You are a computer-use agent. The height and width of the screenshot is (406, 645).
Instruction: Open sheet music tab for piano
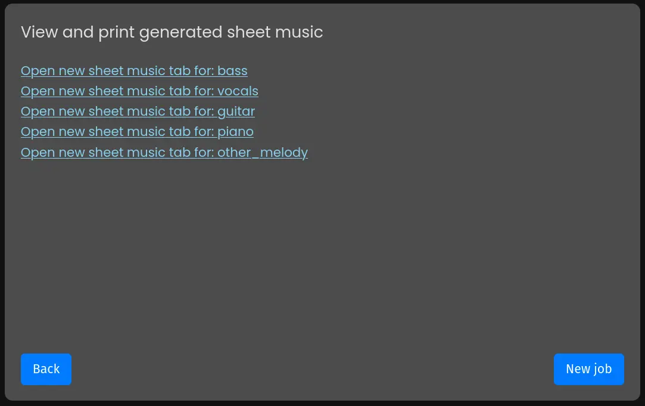[x=137, y=132]
